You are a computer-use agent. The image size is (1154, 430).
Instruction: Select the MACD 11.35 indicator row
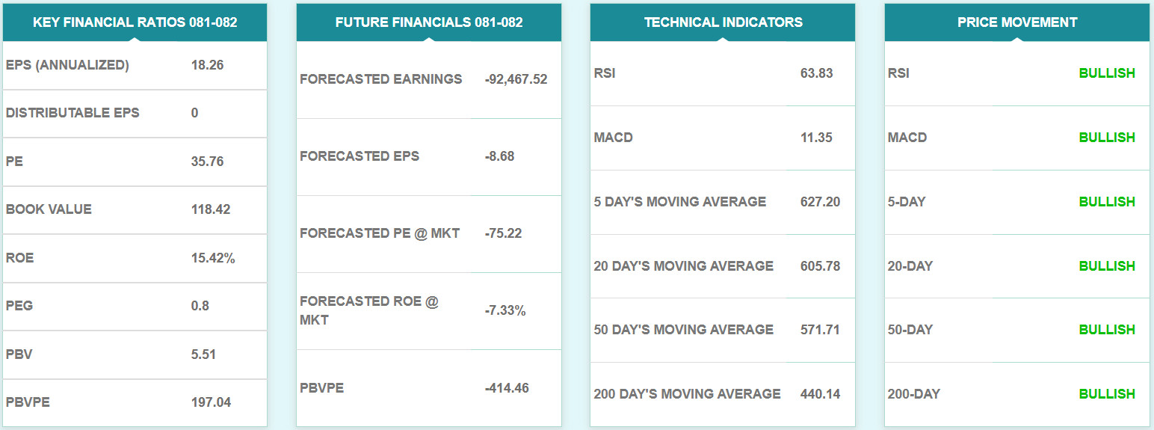pyautogui.click(x=722, y=138)
